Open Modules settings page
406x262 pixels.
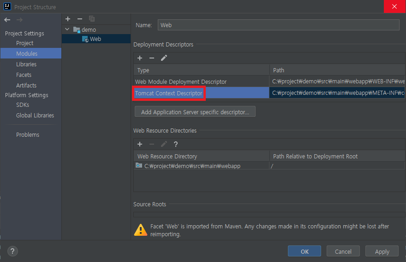point(31,53)
